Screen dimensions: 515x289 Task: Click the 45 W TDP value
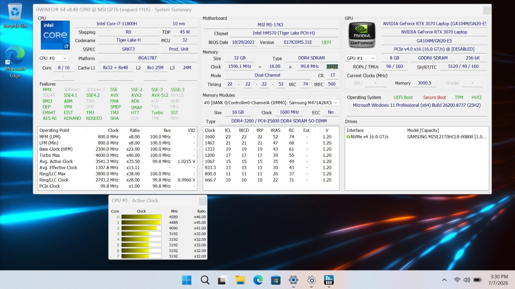(x=185, y=32)
